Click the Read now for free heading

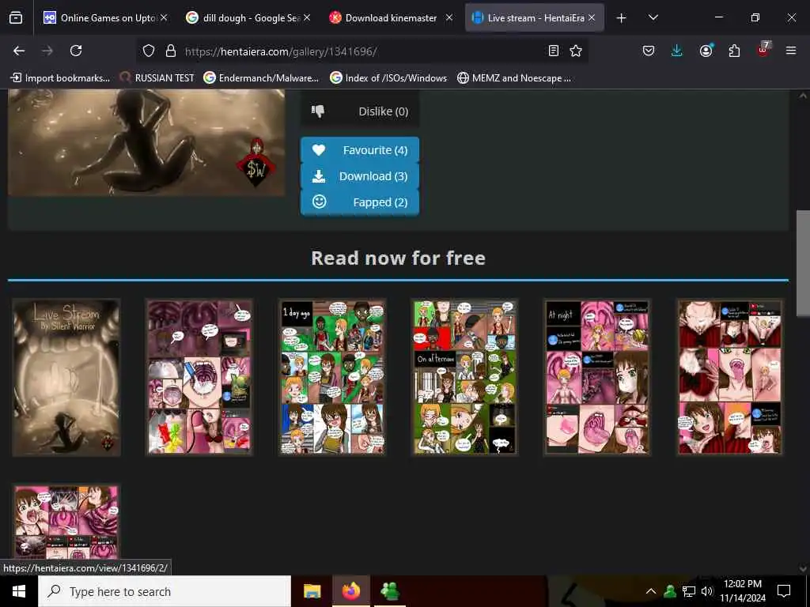399,258
